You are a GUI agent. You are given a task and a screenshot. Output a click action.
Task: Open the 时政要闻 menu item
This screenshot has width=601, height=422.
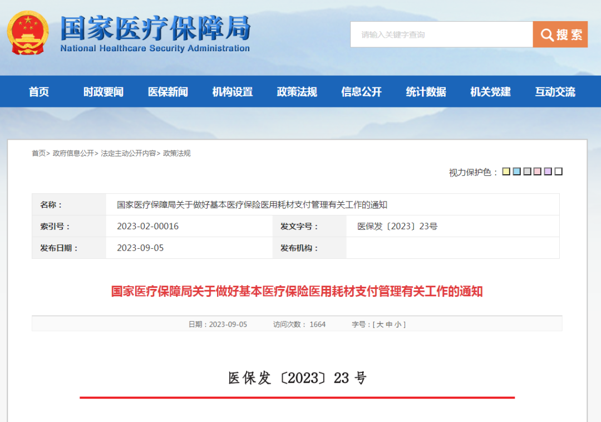pos(102,92)
